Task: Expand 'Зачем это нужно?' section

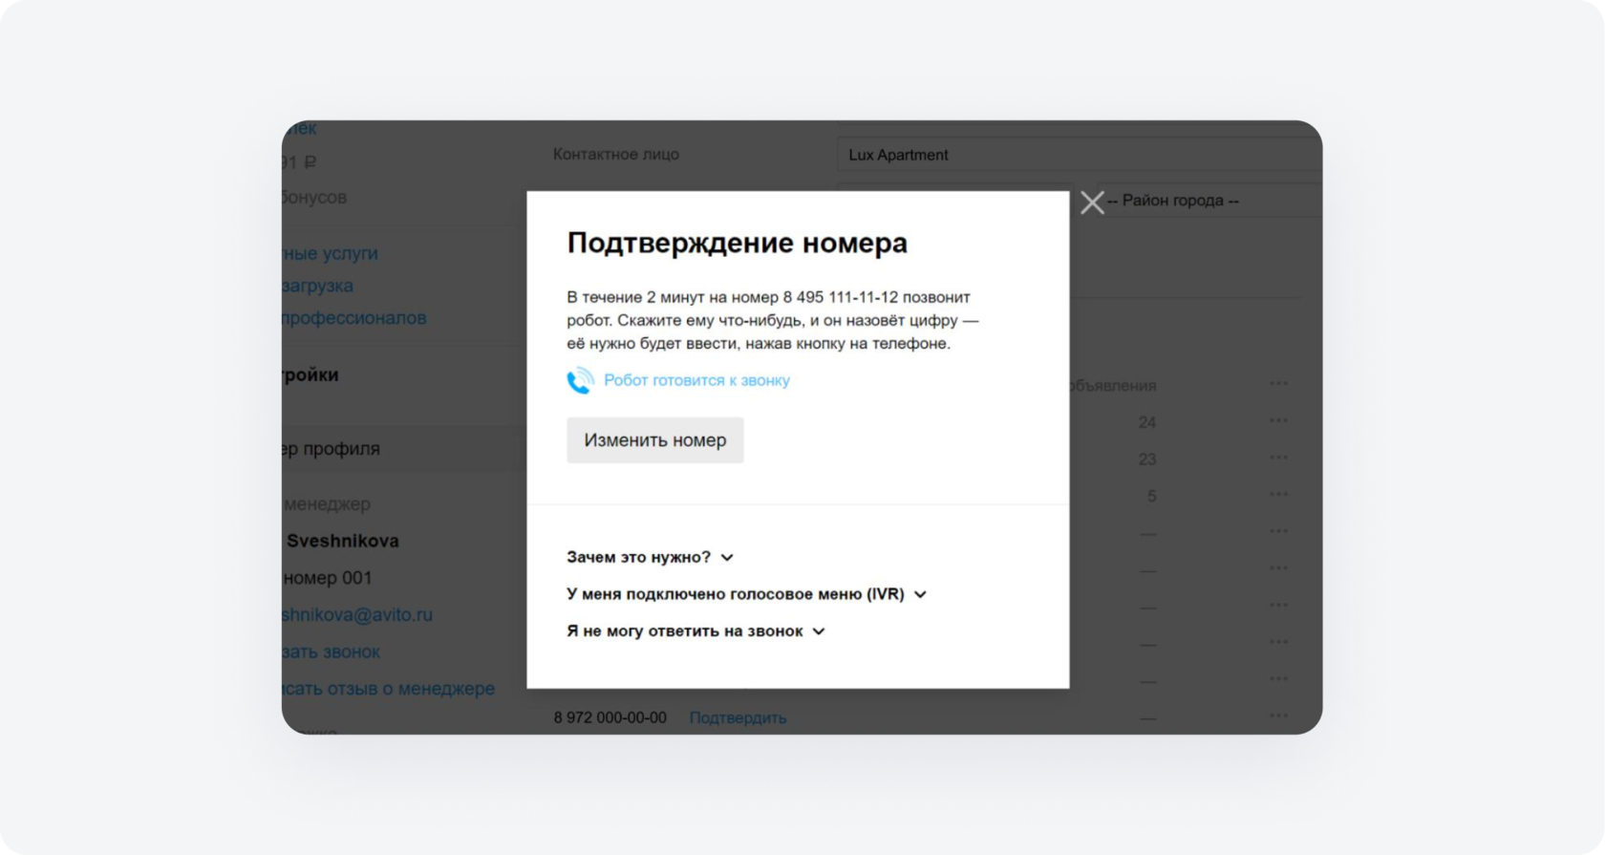Action: coord(650,557)
